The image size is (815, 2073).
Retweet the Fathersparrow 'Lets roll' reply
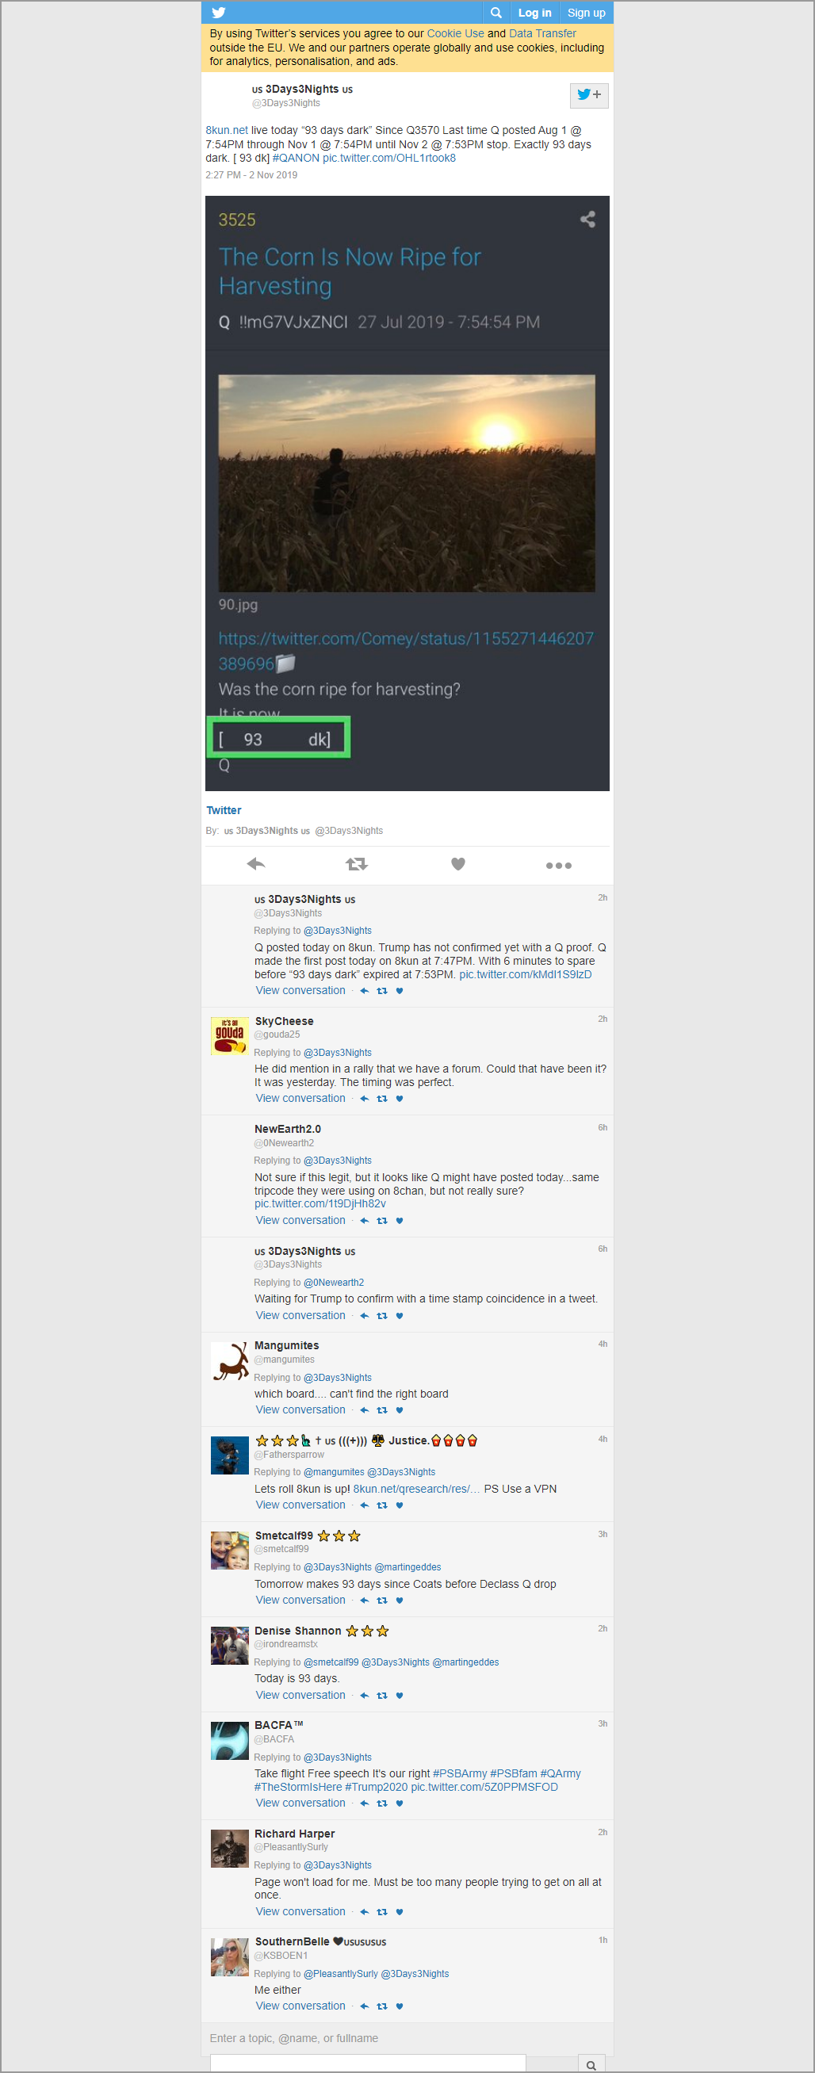click(x=382, y=1505)
